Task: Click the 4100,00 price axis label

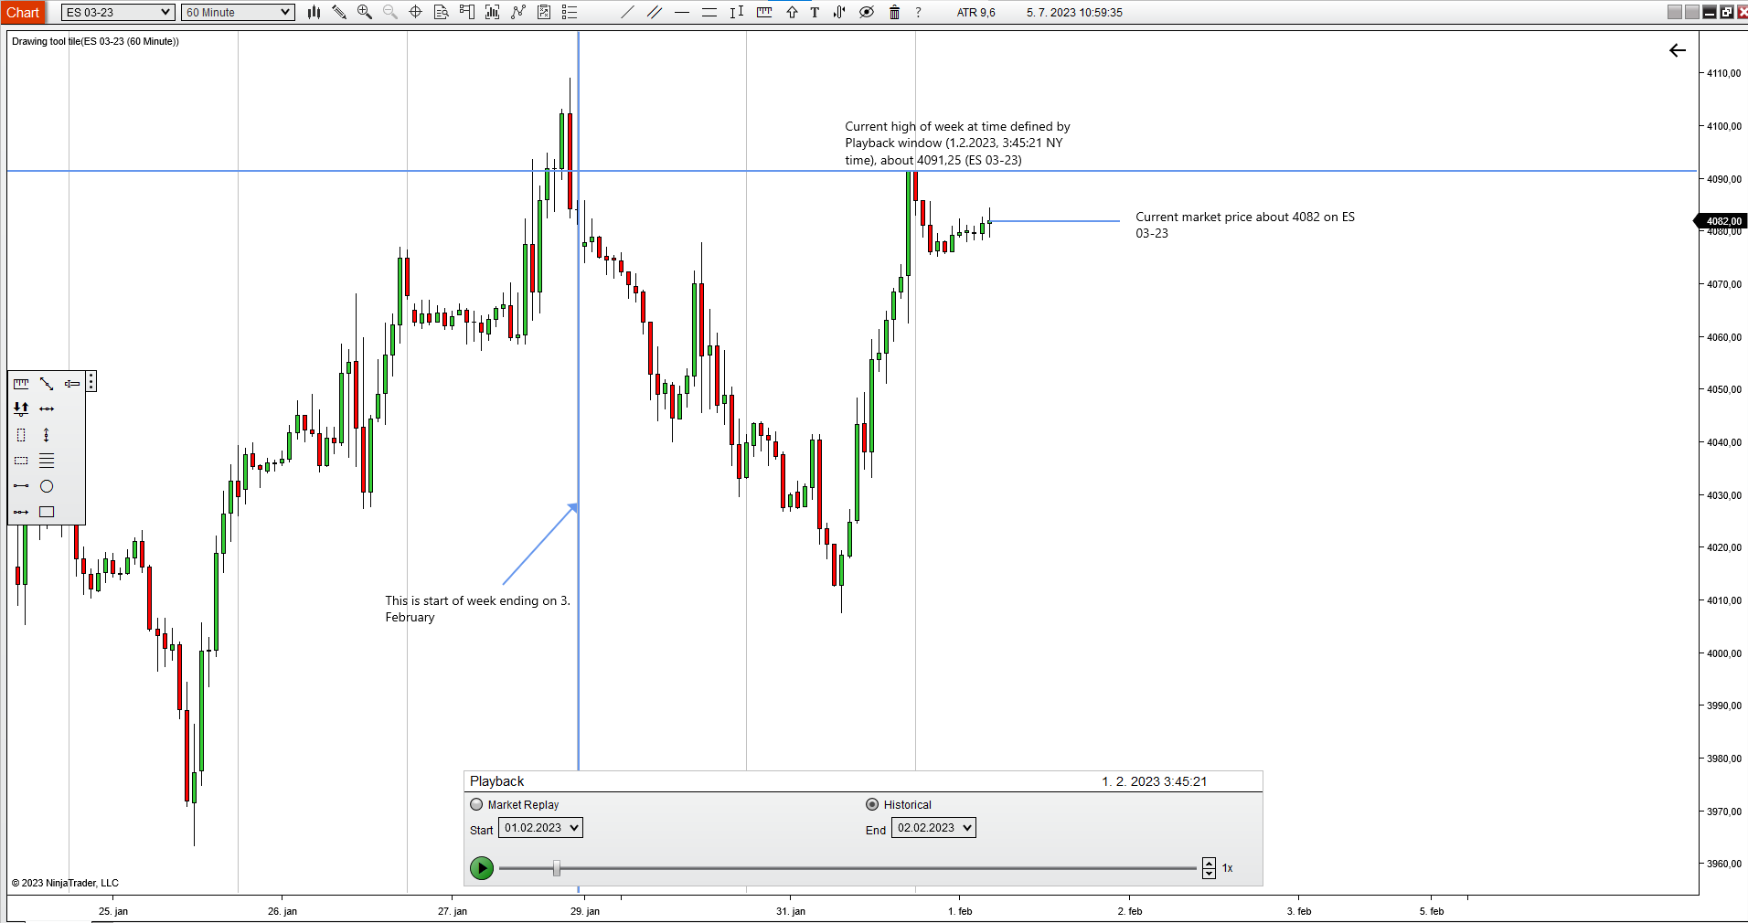Action: pyautogui.click(x=1724, y=126)
